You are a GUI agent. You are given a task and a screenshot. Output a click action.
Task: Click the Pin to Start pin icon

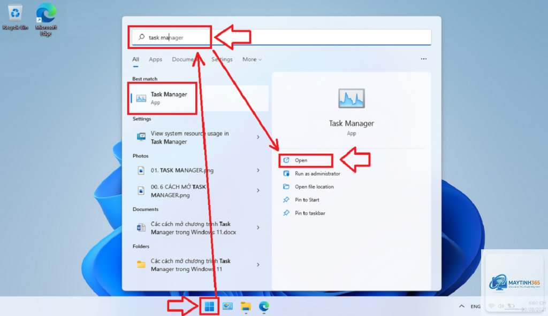pos(286,200)
